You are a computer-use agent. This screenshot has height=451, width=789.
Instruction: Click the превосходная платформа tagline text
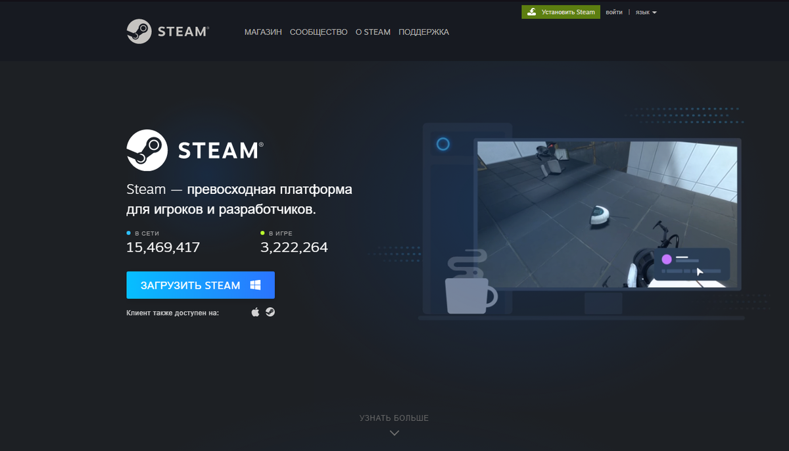[x=270, y=190]
